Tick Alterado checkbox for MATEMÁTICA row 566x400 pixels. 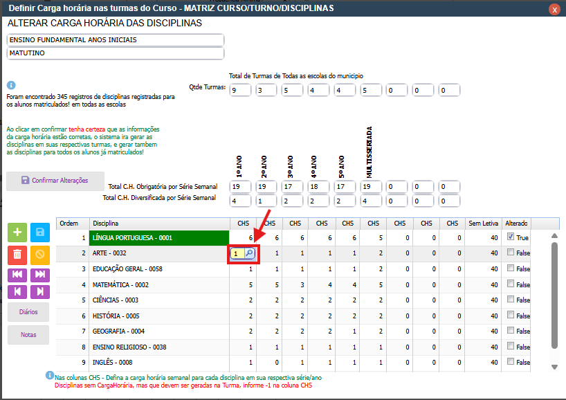pyautogui.click(x=510, y=283)
